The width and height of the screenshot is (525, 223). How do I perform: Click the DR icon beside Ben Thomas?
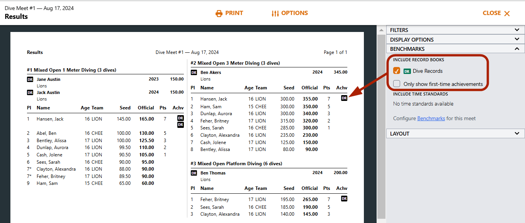pos(194,173)
